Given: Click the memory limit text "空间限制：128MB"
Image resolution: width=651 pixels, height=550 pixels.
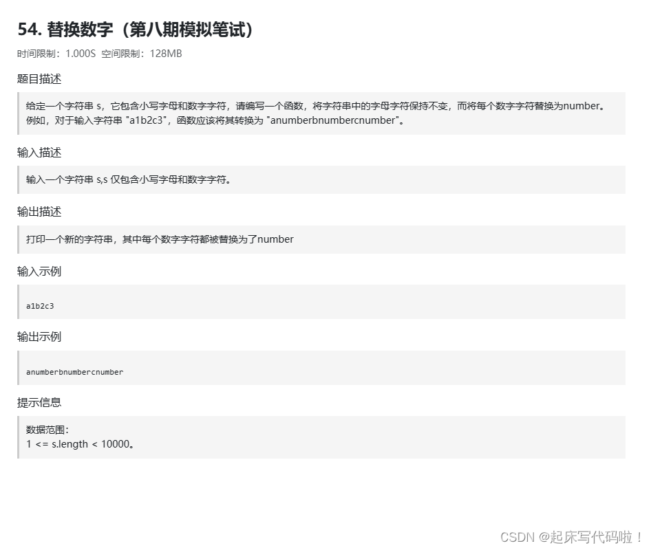Looking at the screenshot, I should (x=142, y=54).
